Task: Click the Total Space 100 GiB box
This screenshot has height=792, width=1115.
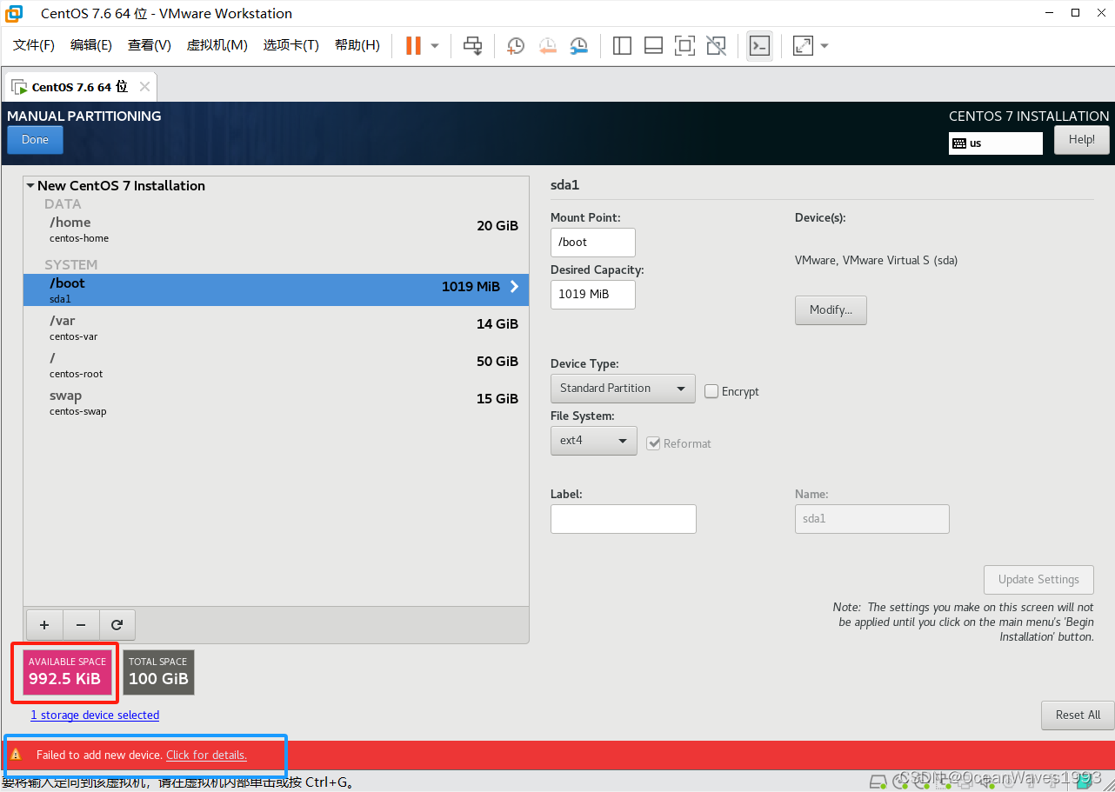Action: (x=158, y=672)
